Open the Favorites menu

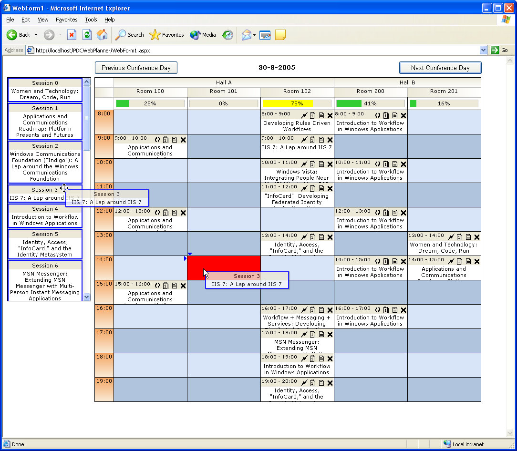(x=67, y=20)
